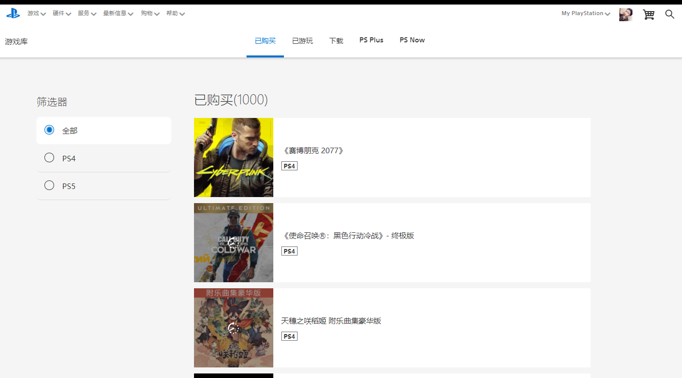The height and width of the screenshot is (378, 682).
Task: Switch to the PS Now tab
Action: click(412, 40)
